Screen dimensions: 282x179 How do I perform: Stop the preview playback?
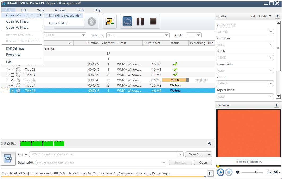229,172
